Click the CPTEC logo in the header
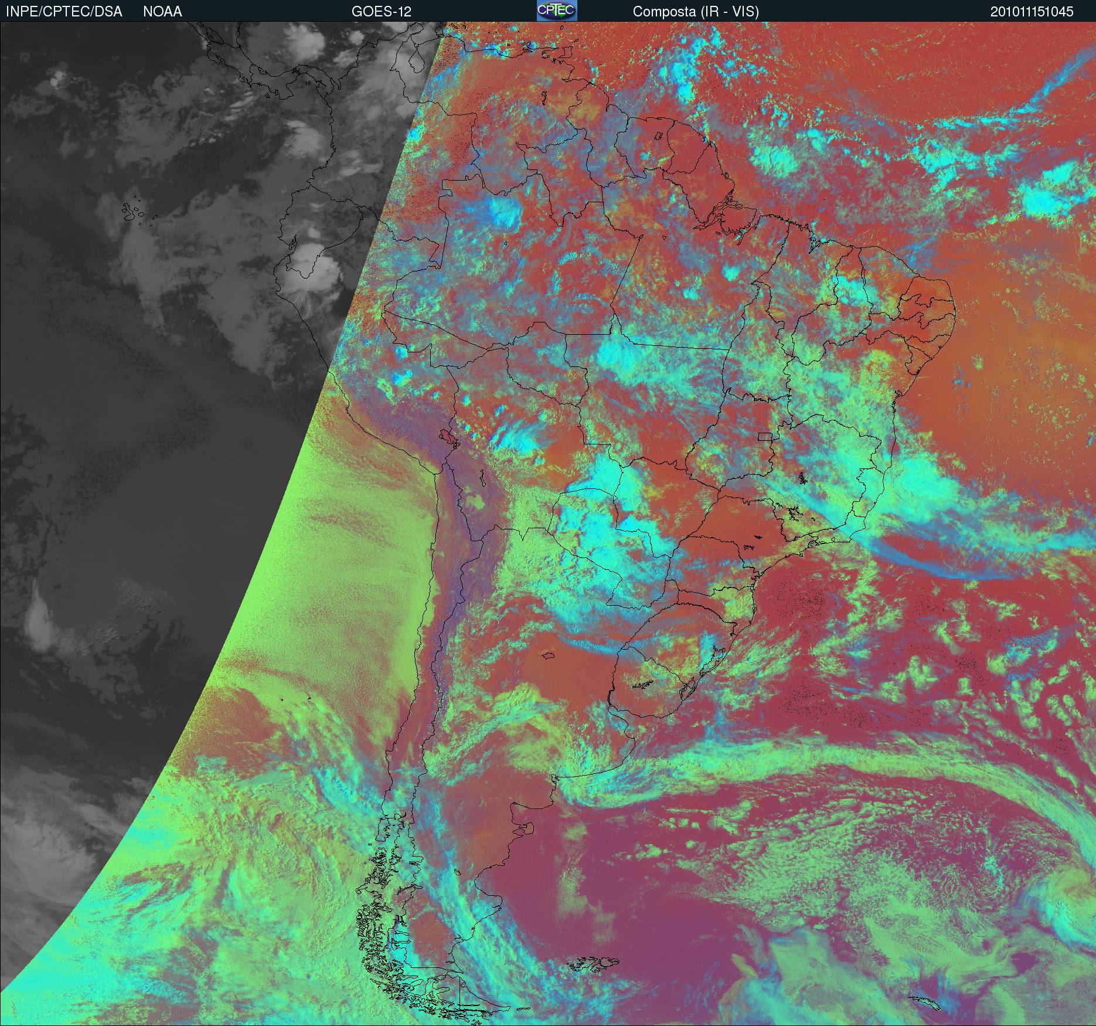Screen dimensions: 1096x1026 [557, 11]
